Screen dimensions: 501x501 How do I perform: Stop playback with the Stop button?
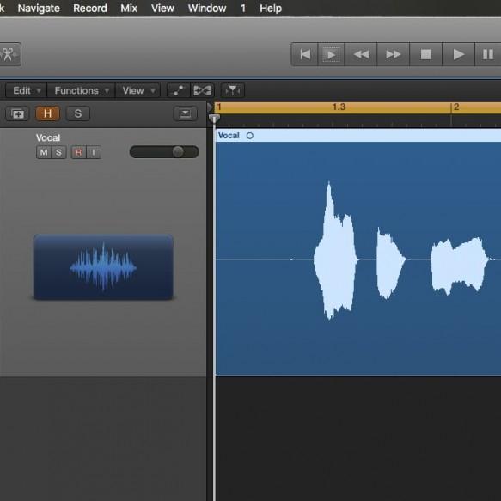pyautogui.click(x=425, y=54)
